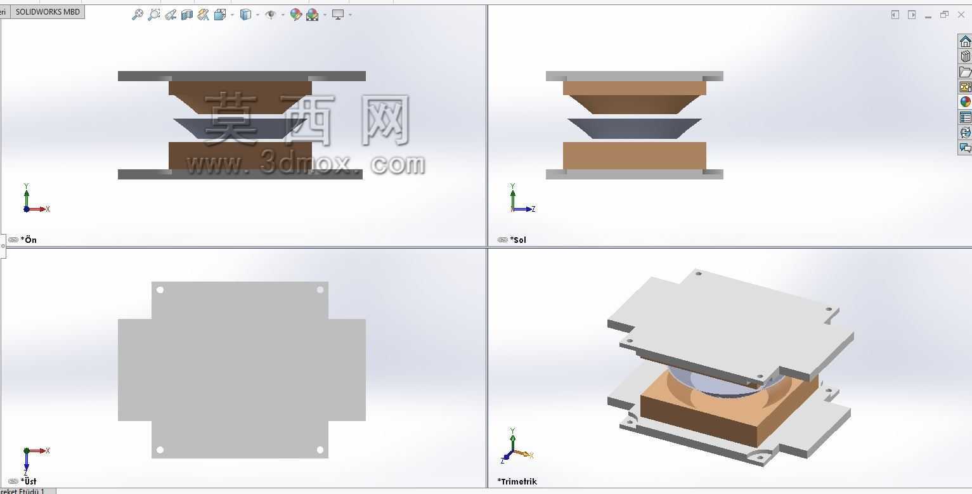This screenshot has height=494, width=972.
Task: Expand the Apply Scene dropdown arrow
Action: tap(325, 15)
